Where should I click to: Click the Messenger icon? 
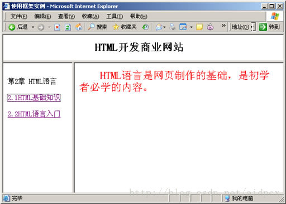[210, 27]
